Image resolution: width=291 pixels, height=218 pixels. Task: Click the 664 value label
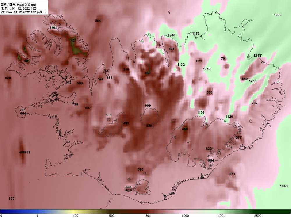pyautogui.click(x=23, y=113)
